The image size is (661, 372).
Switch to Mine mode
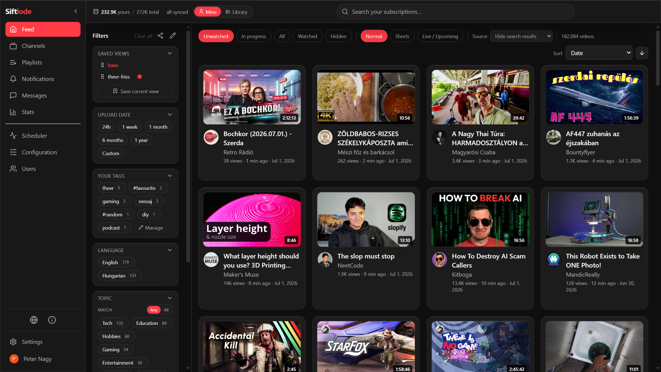(208, 12)
